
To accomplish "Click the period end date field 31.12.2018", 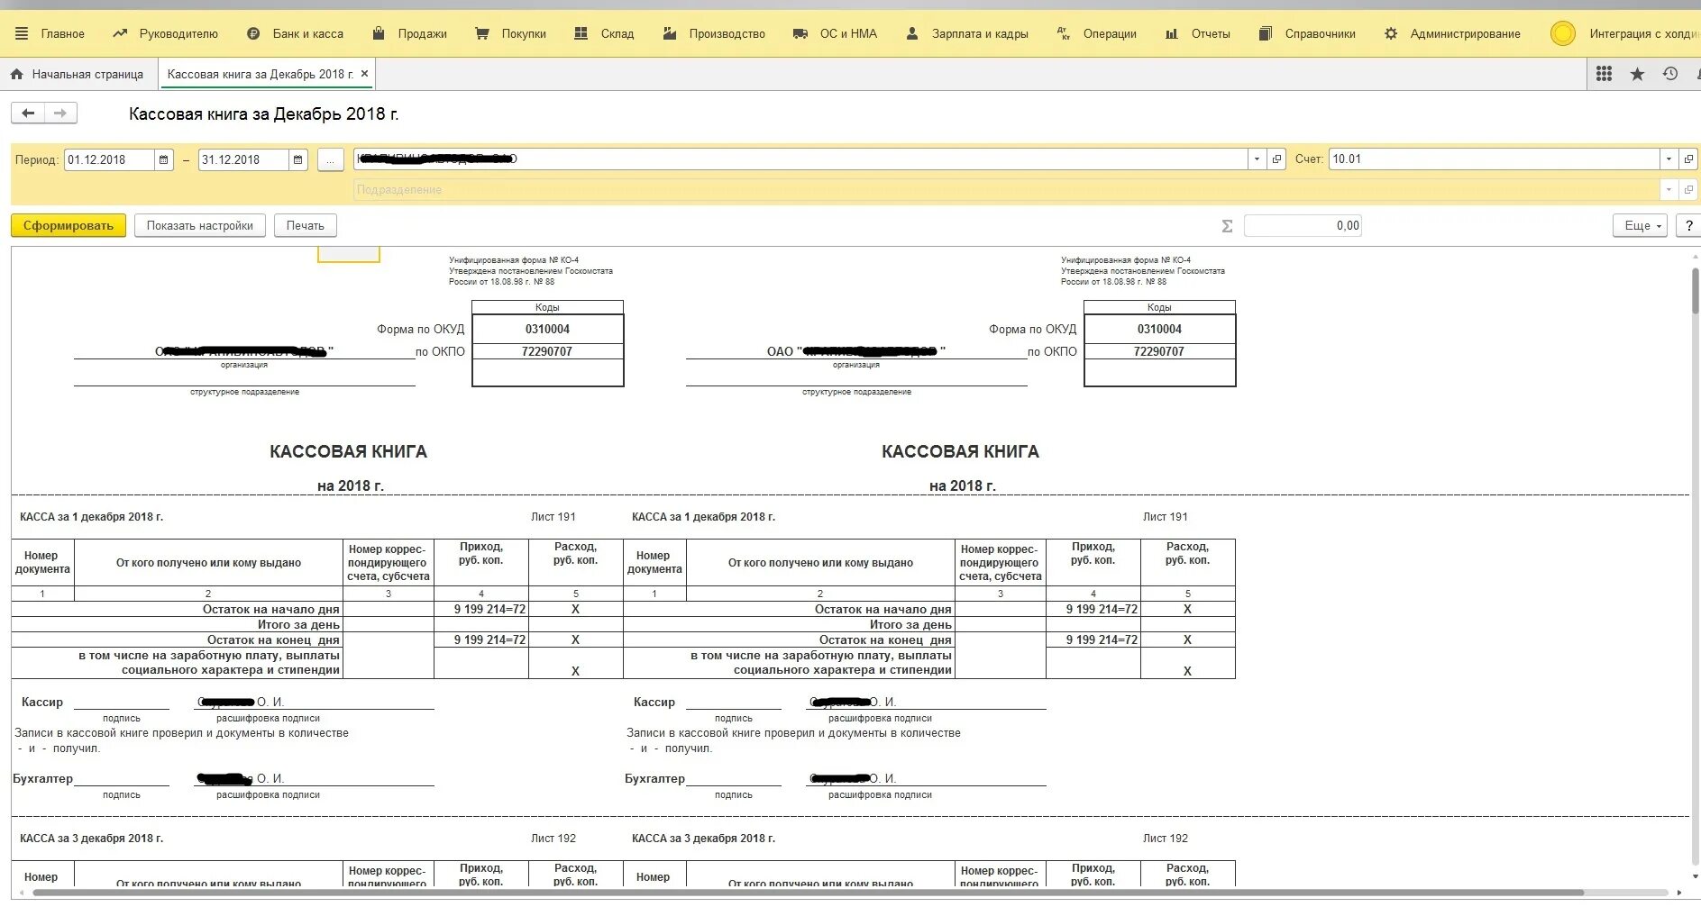I will pyautogui.click(x=243, y=159).
